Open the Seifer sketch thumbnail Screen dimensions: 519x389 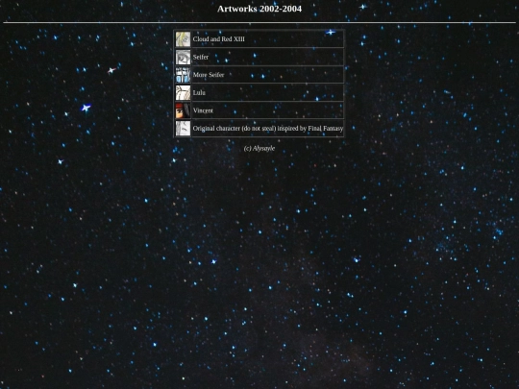click(183, 58)
